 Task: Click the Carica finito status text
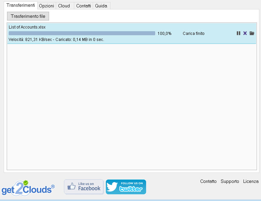[193, 34]
